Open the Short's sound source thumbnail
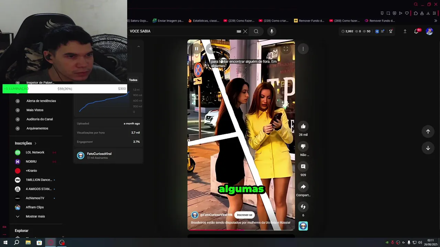The height and width of the screenshot is (247, 440). point(303,226)
